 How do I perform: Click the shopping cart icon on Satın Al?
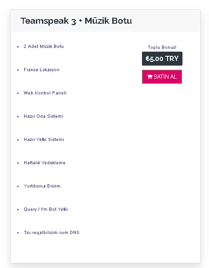coord(150,77)
